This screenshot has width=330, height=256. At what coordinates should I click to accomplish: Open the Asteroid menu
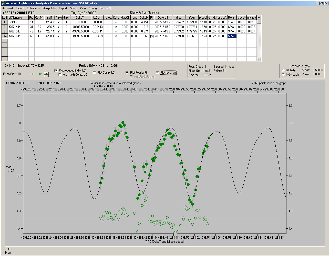click(7, 8)
